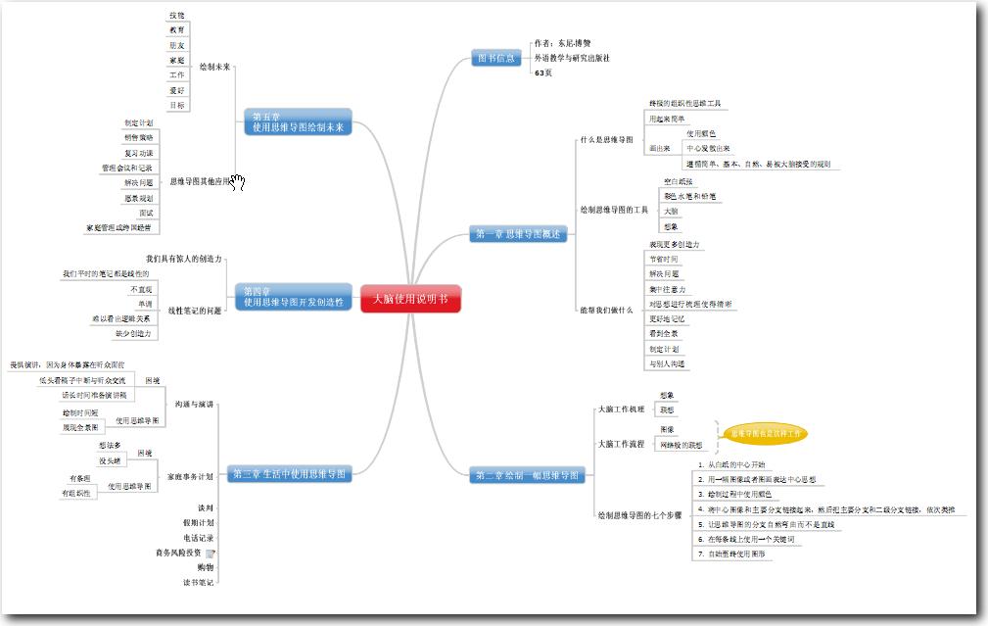Image resolution: width=988 pixels, height=626 pixels.
Task: Click the 绘制思维导图的工具 subtopic
Action: pyautogui.click(x=614, y=210)
